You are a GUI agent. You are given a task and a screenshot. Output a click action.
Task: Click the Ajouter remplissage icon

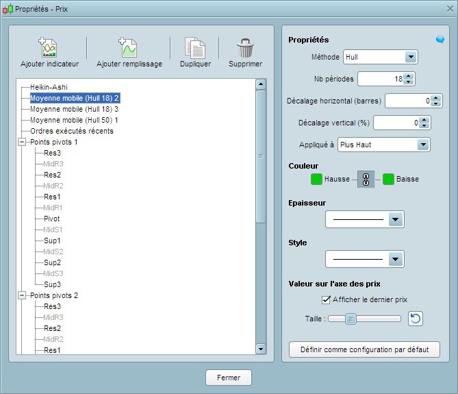click(x=129, y=48)
